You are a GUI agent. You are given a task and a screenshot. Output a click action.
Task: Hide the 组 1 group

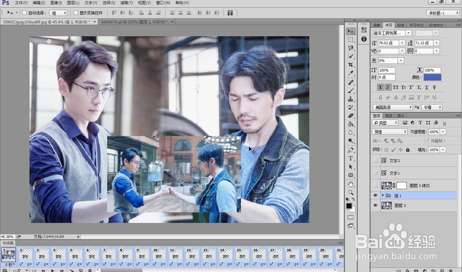tap(375, 195)
